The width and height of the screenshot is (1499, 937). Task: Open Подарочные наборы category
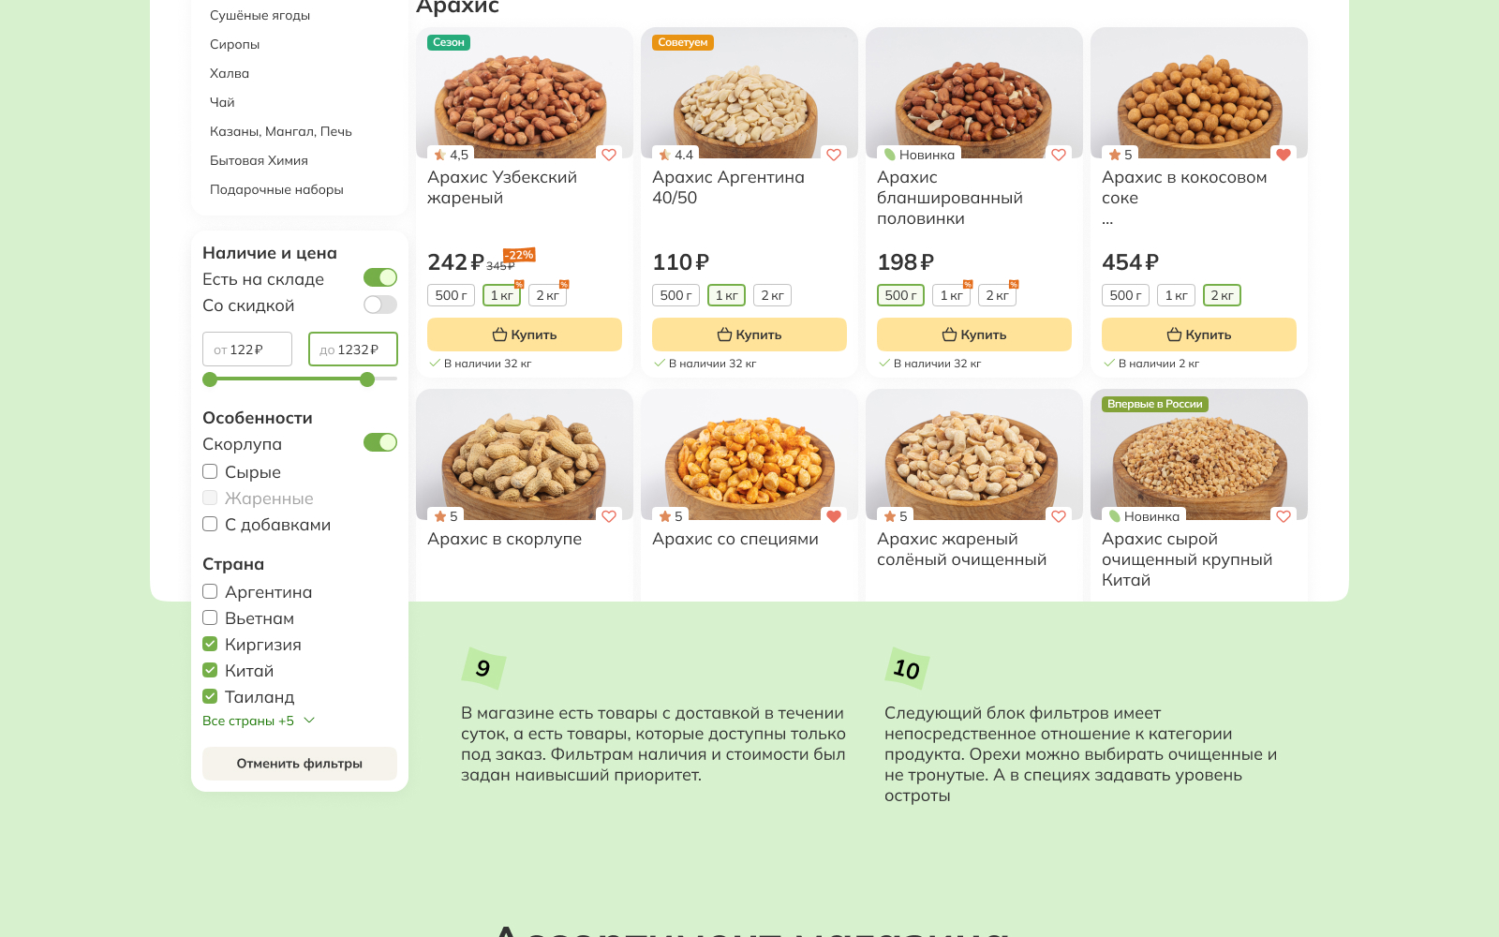point(276,189)
